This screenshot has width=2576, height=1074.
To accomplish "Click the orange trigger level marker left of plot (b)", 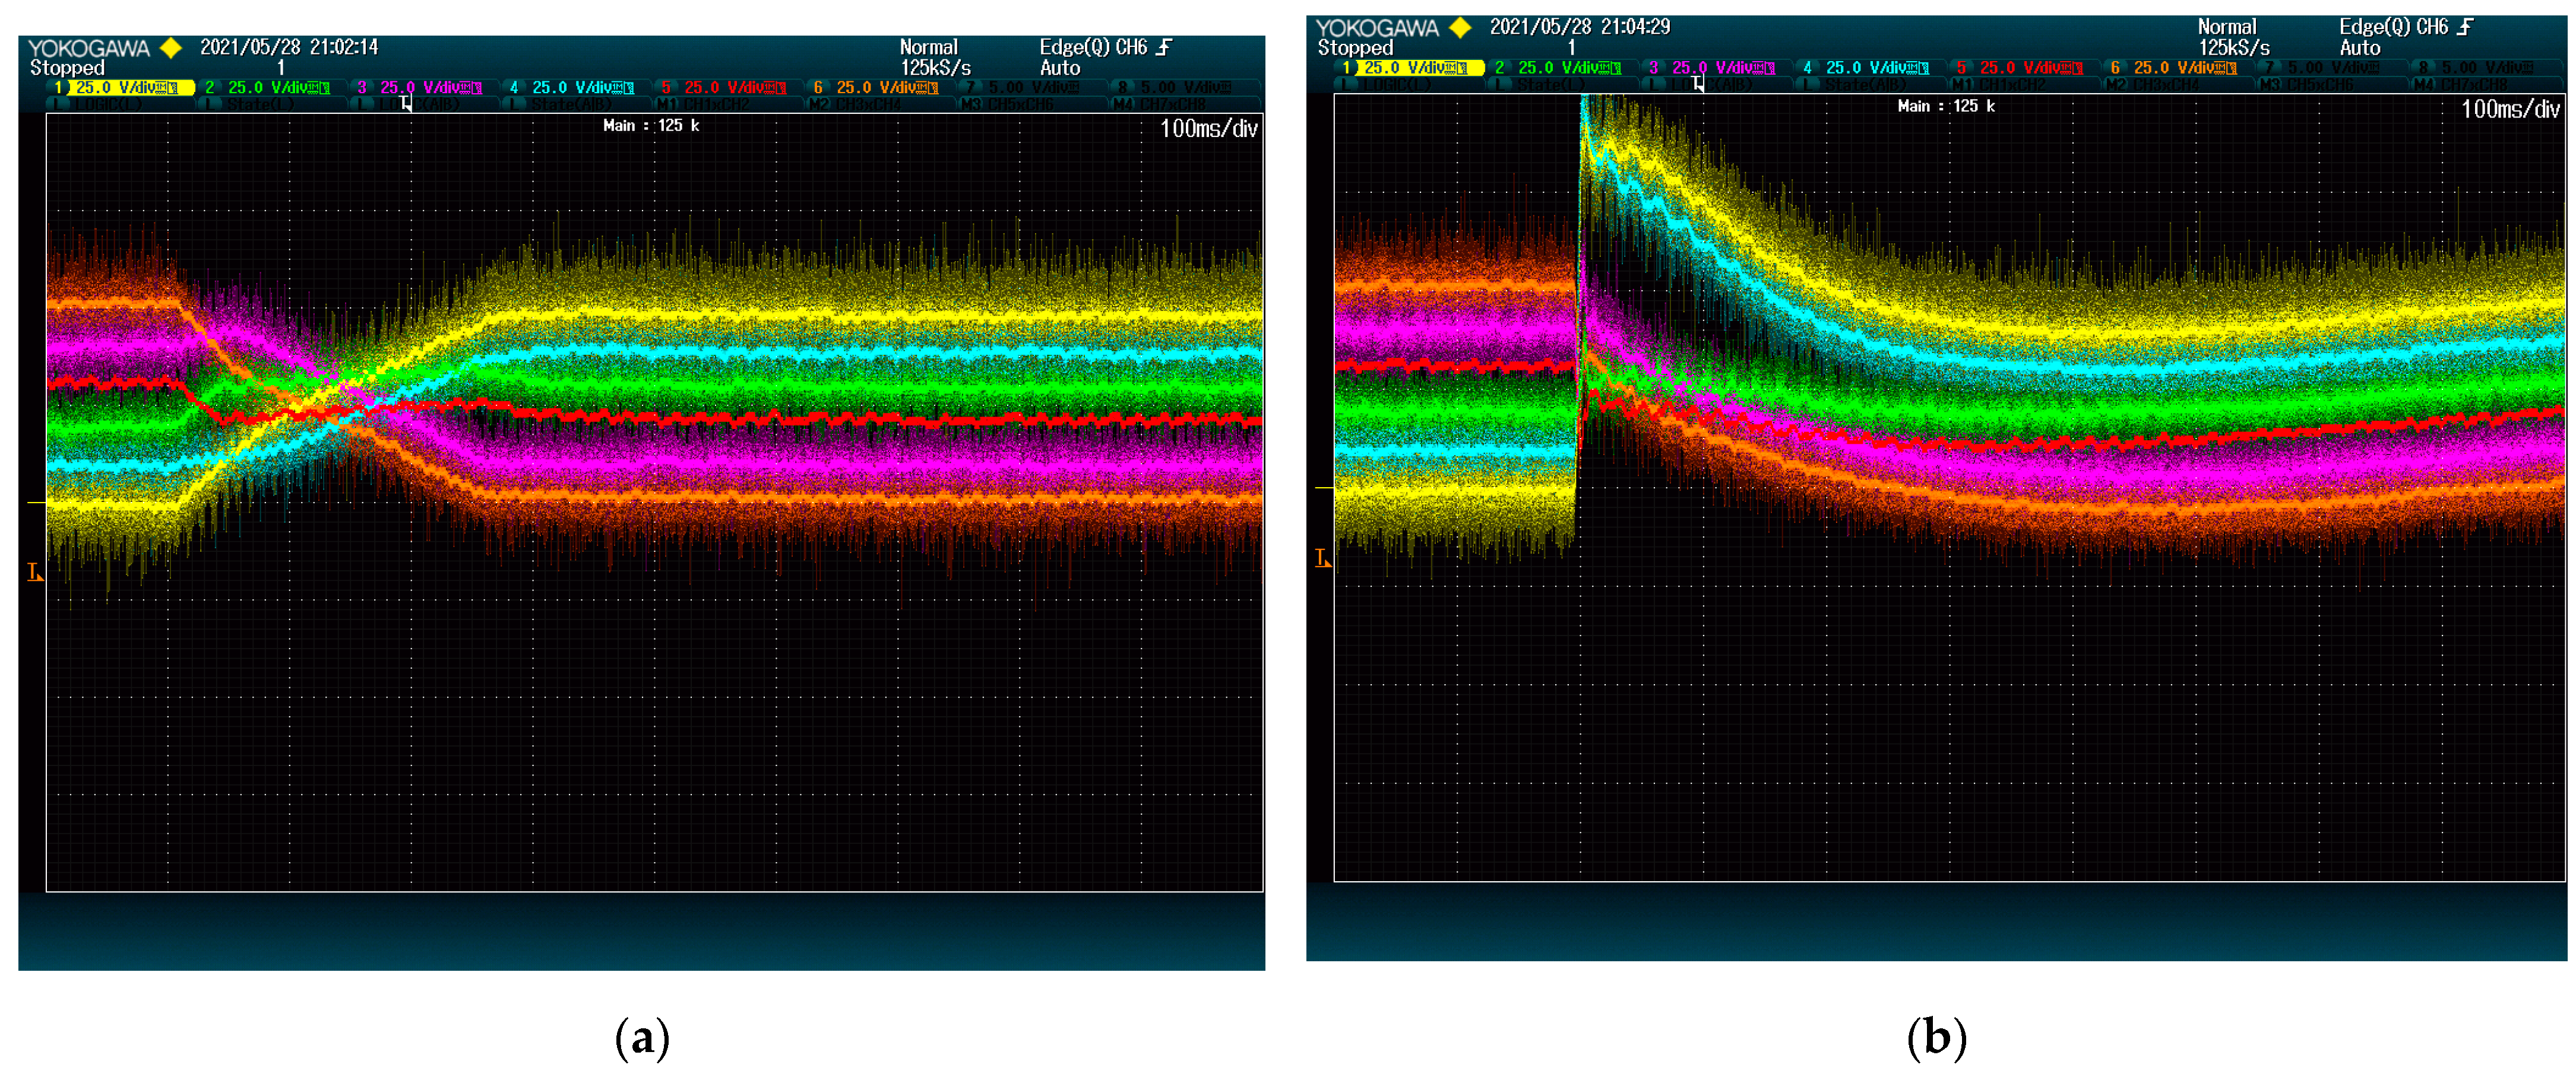I will pyautogui.click(x=1322, y=558).
